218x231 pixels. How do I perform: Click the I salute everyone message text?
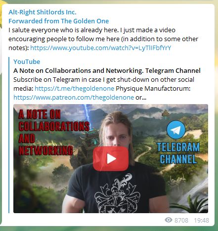click(x=103, y=39)
